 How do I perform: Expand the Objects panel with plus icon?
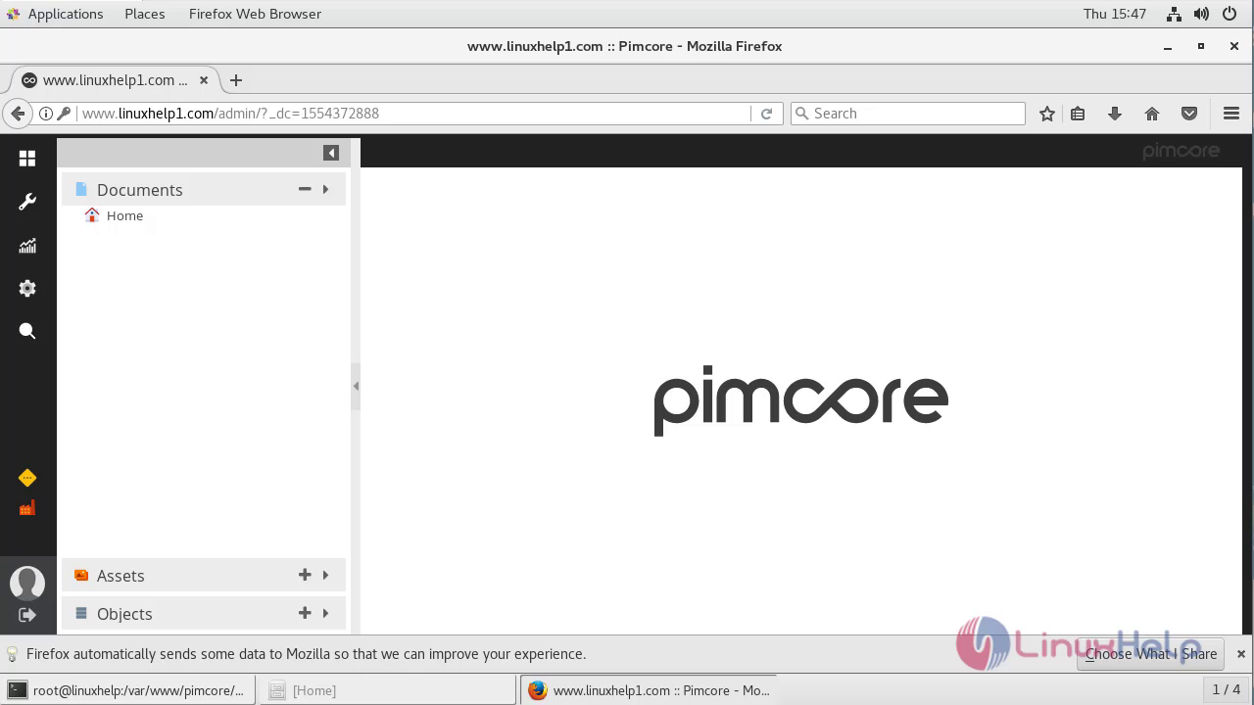(305, 613)
